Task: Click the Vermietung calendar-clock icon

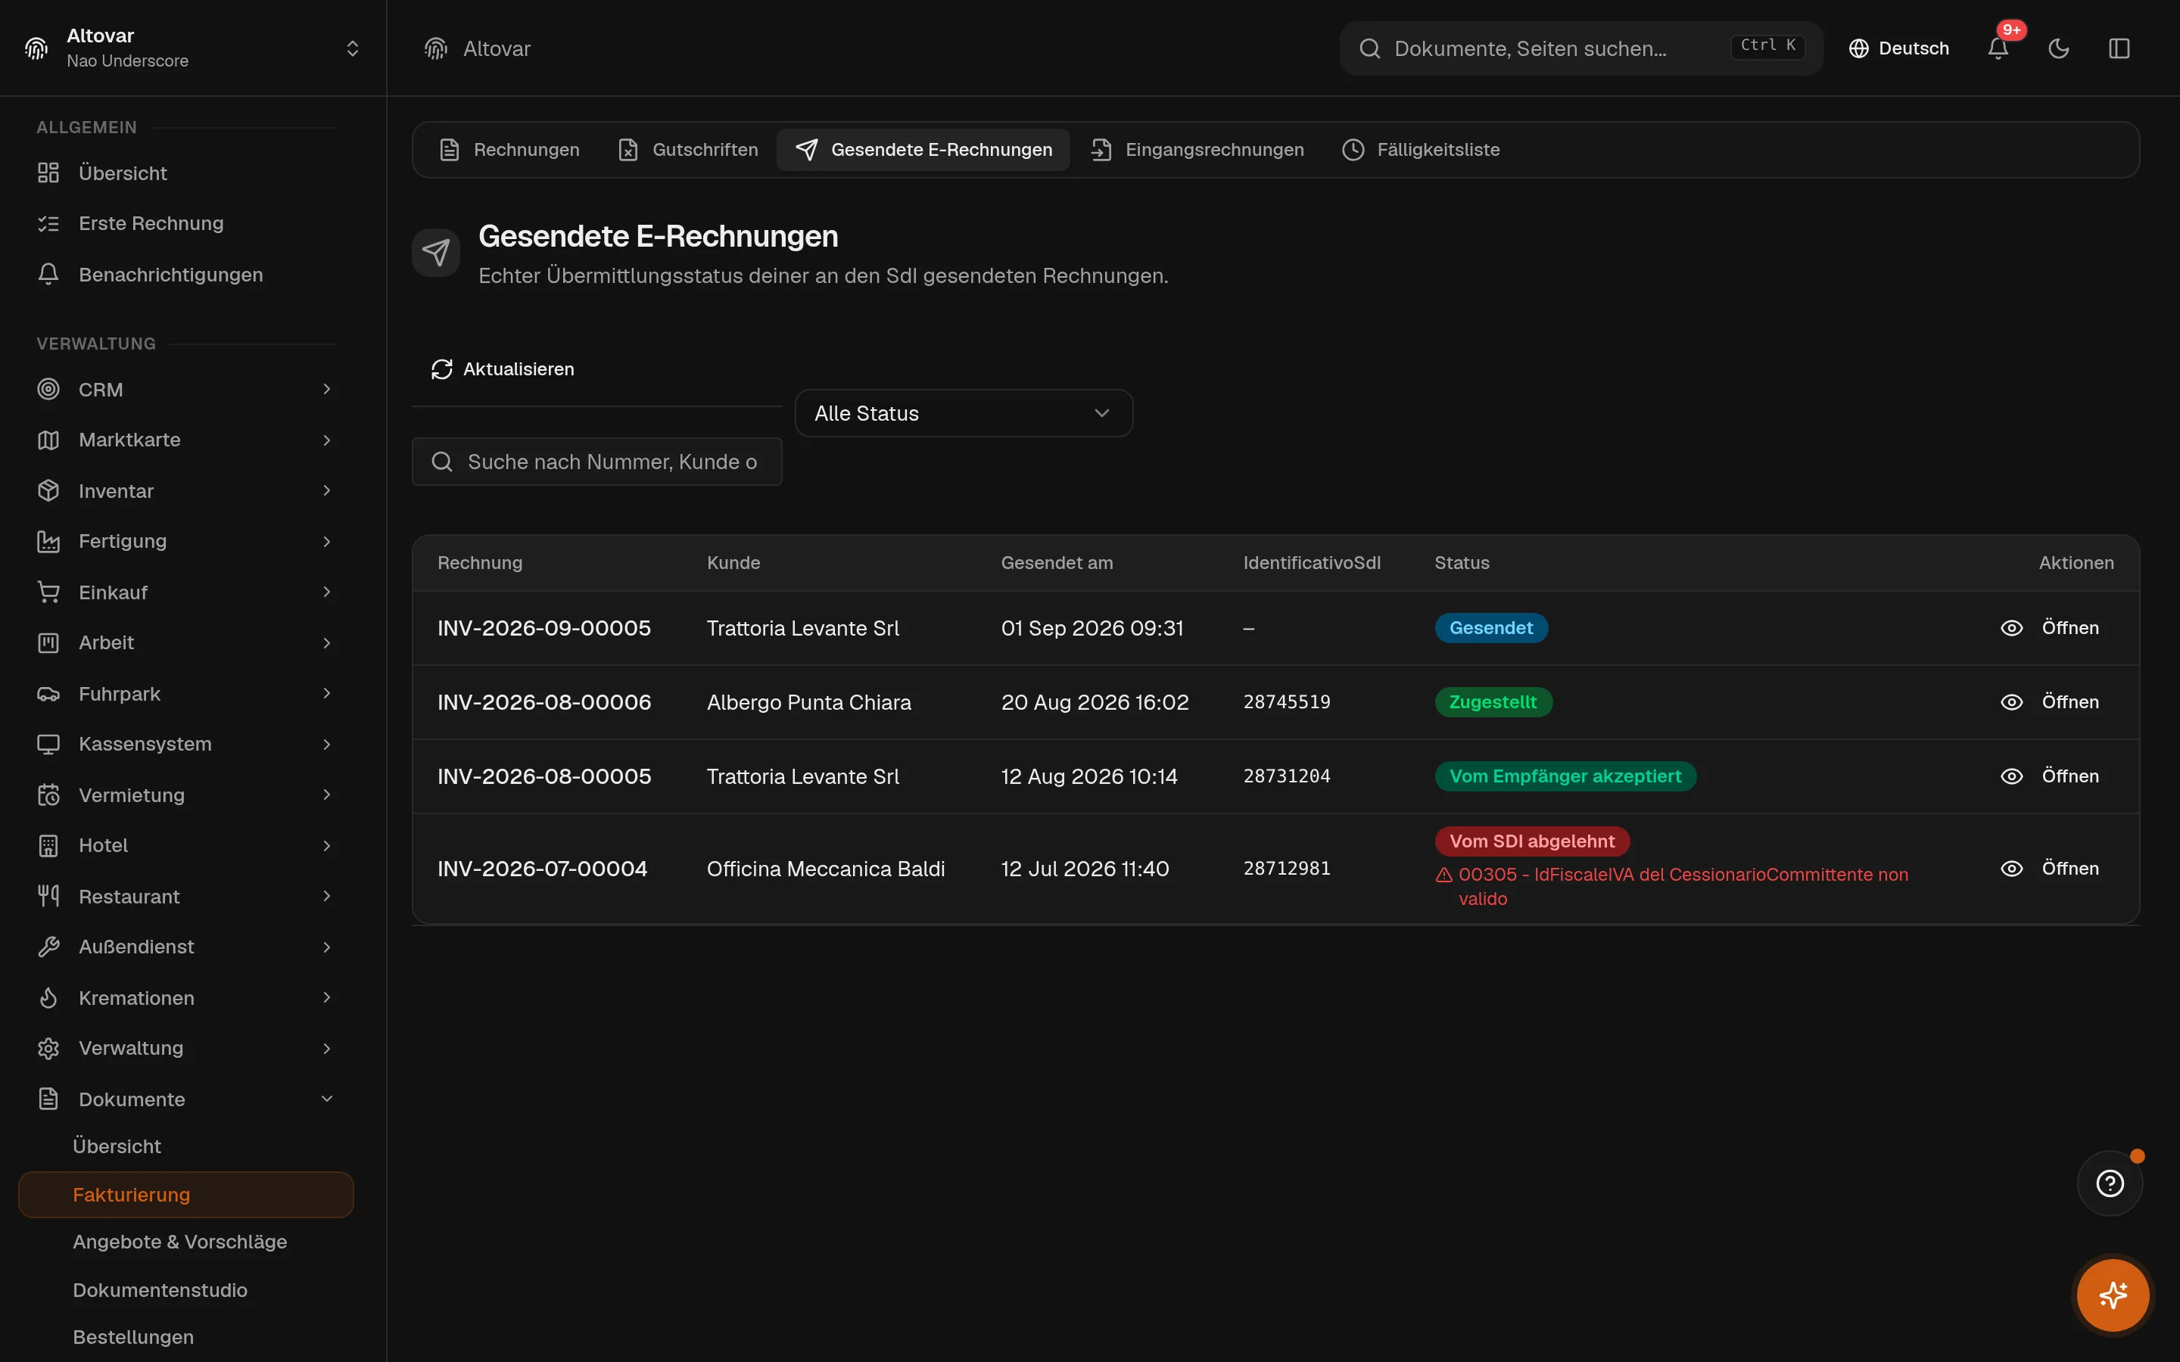Action: [x=48, y=794]
